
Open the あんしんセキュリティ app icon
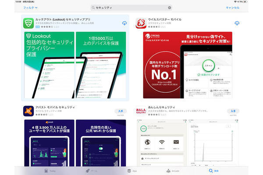click(141, 111)
